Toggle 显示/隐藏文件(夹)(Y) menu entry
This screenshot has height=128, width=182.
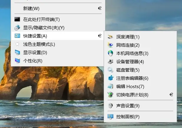pos(58,27)
